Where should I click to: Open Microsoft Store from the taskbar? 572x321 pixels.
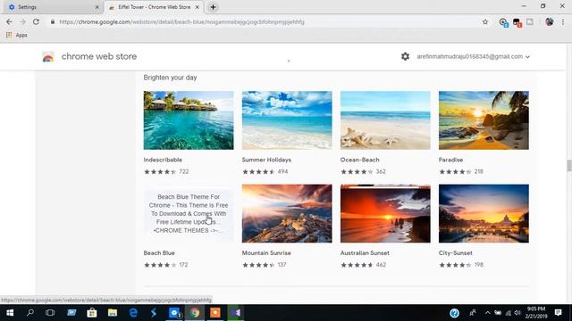(x=91, y=313)
